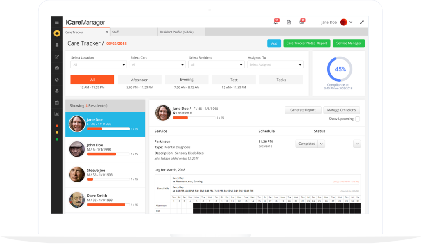Select John Doe in the resident list
Image resolution: width=421 pixels, height=244 pixels.
[x=105, y=149]
